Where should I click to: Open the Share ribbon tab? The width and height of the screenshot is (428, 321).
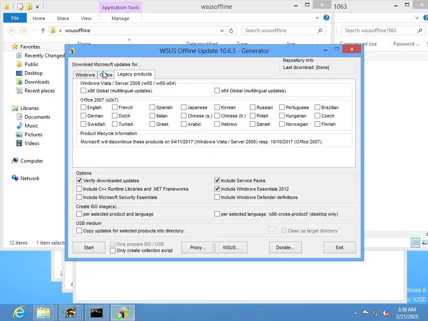click(x=63, y=18)
